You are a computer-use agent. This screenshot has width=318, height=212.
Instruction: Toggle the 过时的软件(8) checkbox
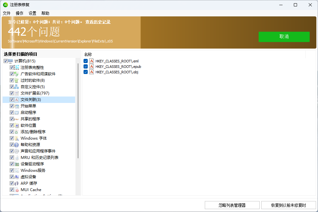[x=12, y=80]
